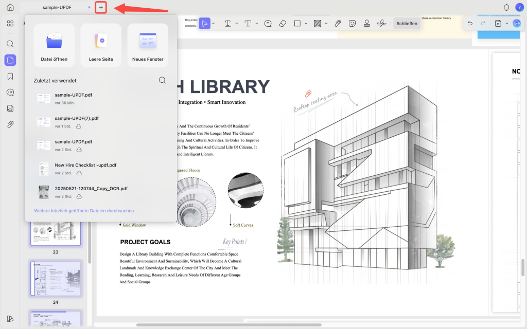Click the Datei öffnen card
527x329 pixels.
(x=54, y=45)
